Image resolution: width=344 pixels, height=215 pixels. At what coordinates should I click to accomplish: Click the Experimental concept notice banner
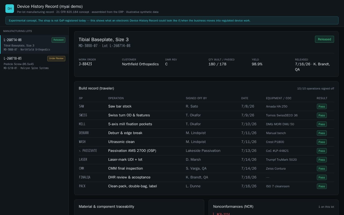[172, 20]
